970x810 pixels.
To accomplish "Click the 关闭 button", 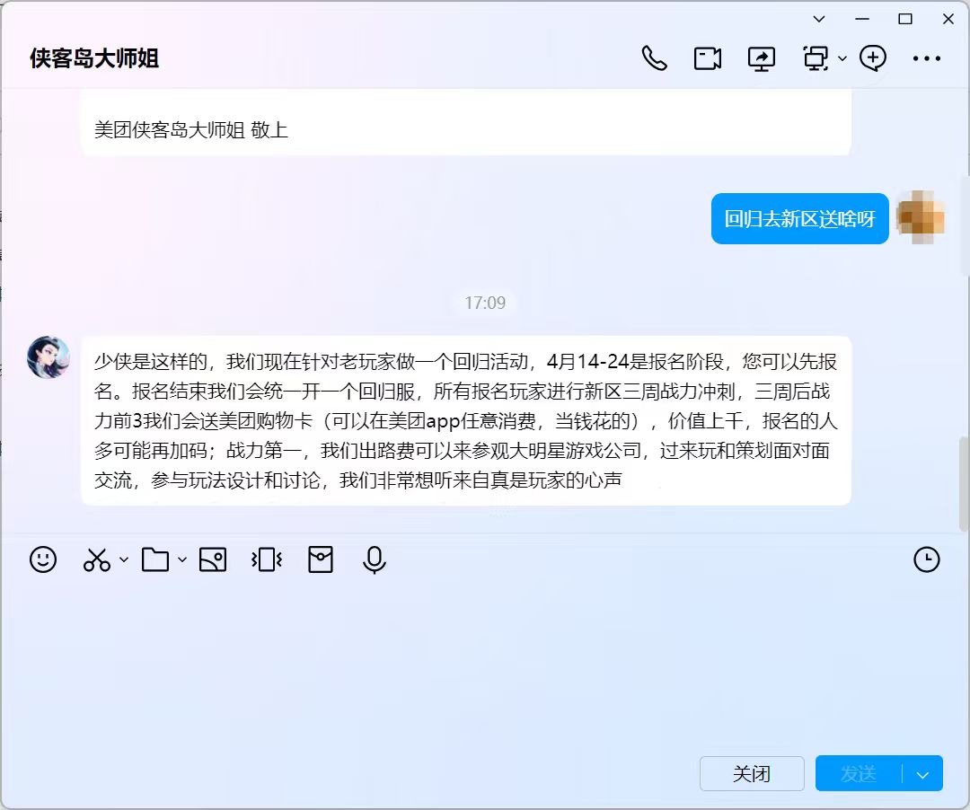I will [x=752, y=773].
